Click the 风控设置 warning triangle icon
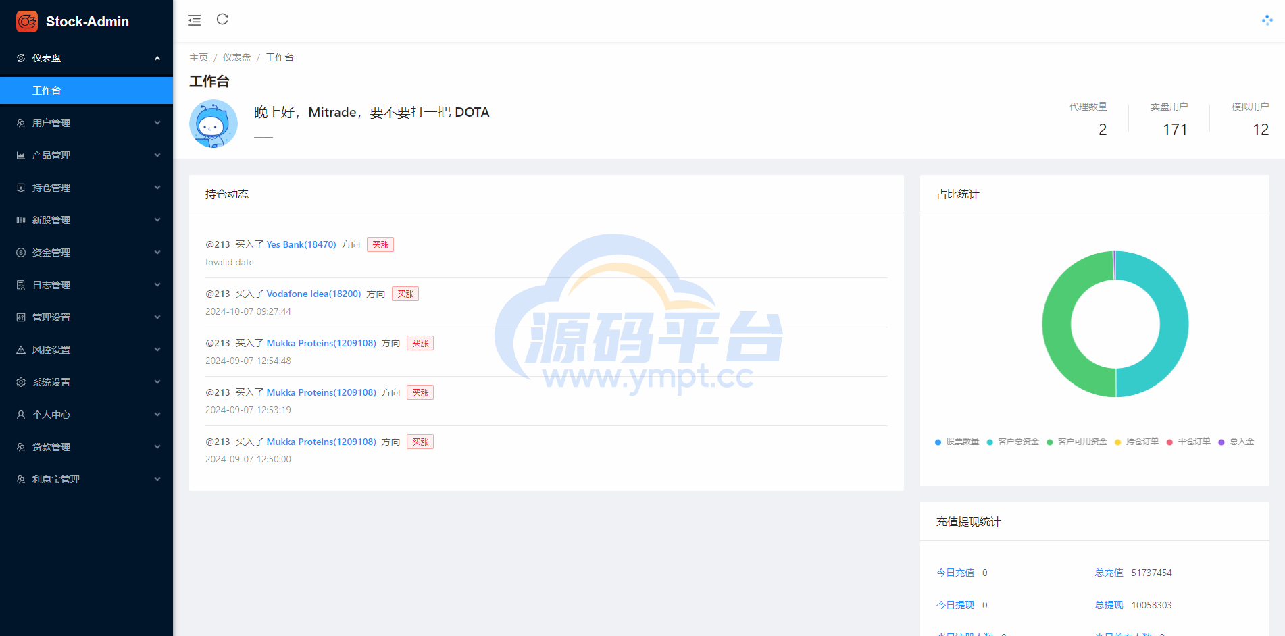The height and width of the screenshot is (636, 1285). pyautogui.click(x=21, y=350)
